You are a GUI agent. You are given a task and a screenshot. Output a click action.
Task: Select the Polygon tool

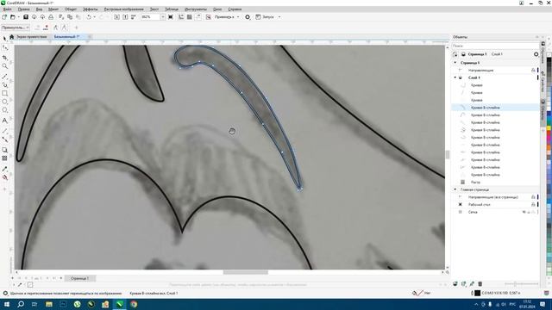click(x=4, y=110)
